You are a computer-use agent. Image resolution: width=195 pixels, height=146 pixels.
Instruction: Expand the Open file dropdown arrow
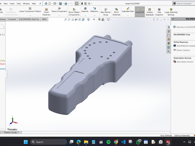(x=58, y=4)
